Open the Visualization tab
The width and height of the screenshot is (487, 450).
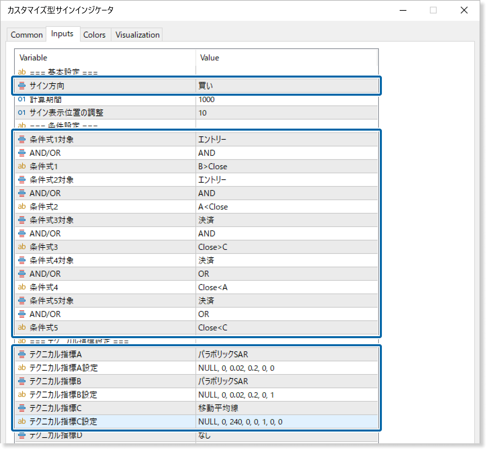click(x=137, y=34)
